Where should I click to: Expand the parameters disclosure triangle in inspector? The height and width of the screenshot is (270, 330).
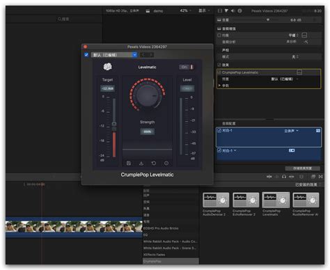tap(219, 86)
